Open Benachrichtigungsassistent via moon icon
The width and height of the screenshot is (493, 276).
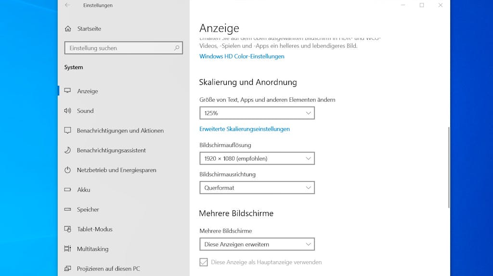[x=67, y=150]
